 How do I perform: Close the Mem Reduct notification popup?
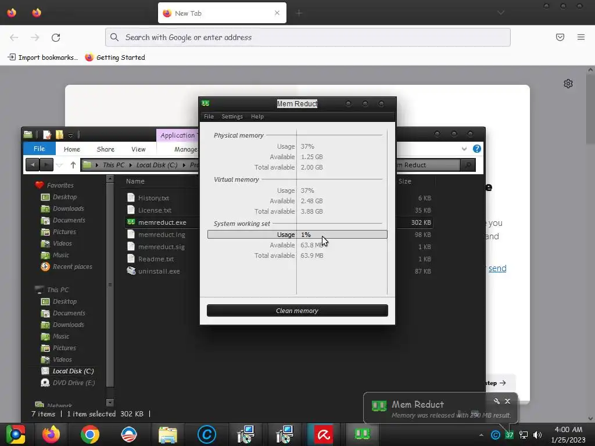[507, 401]
